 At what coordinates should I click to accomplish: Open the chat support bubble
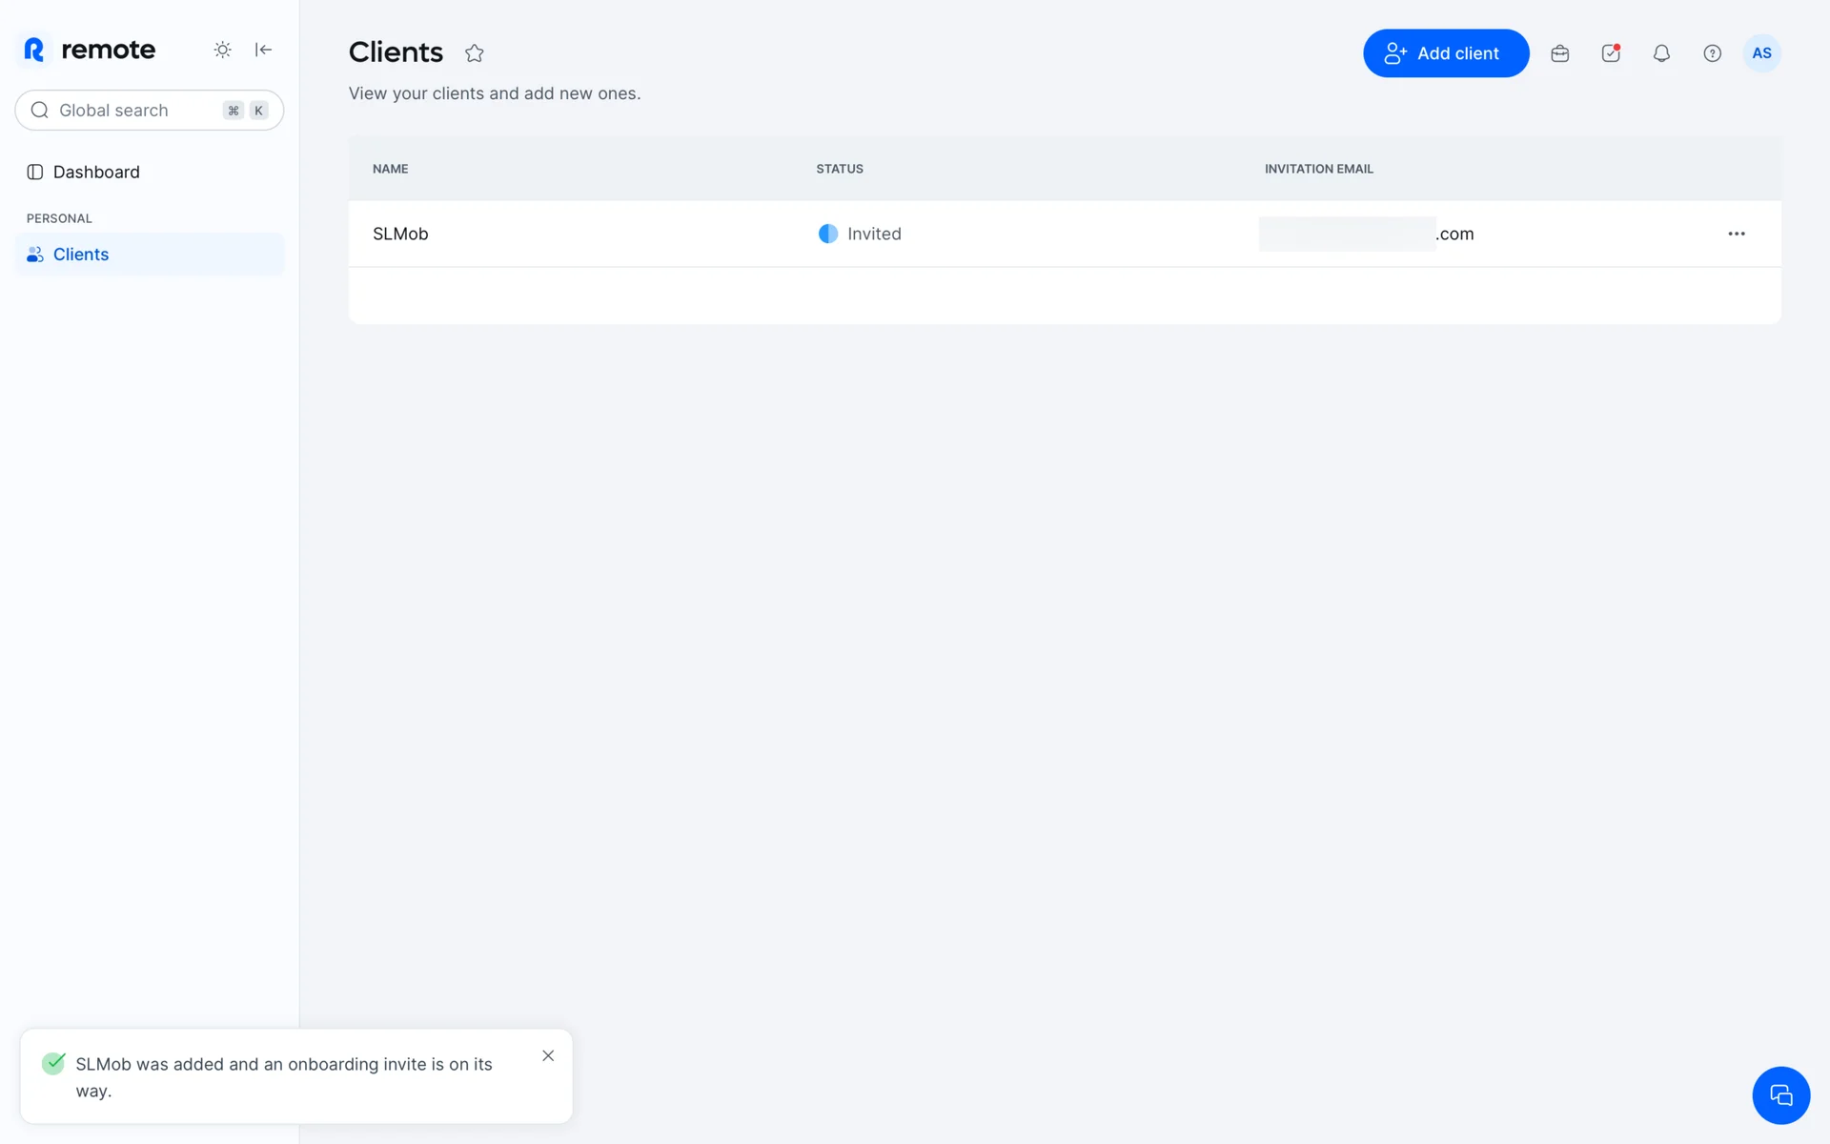pyautogui.click(x=1780, y=1095)
